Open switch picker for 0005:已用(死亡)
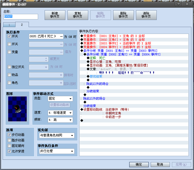Screen dimensions: 194x170 [x=61, y=37]
